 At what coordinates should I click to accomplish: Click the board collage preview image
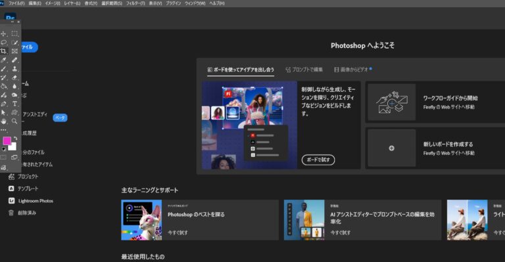point(250,125)
